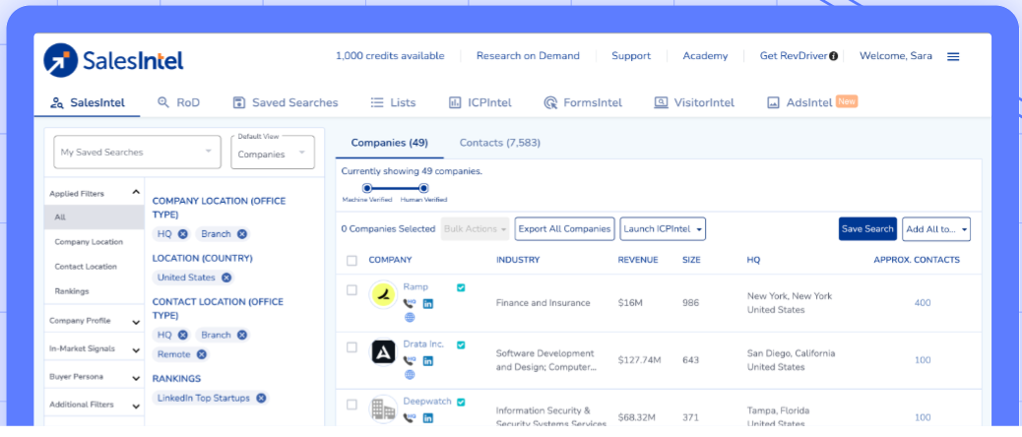This screenshot has height=437, width=1022.
Task: Check the Ramp company row checkbox
Action: (351, 290)
